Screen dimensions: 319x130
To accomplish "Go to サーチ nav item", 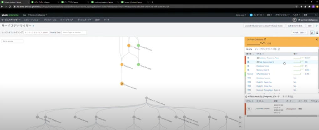I will (x=107, y=20).
